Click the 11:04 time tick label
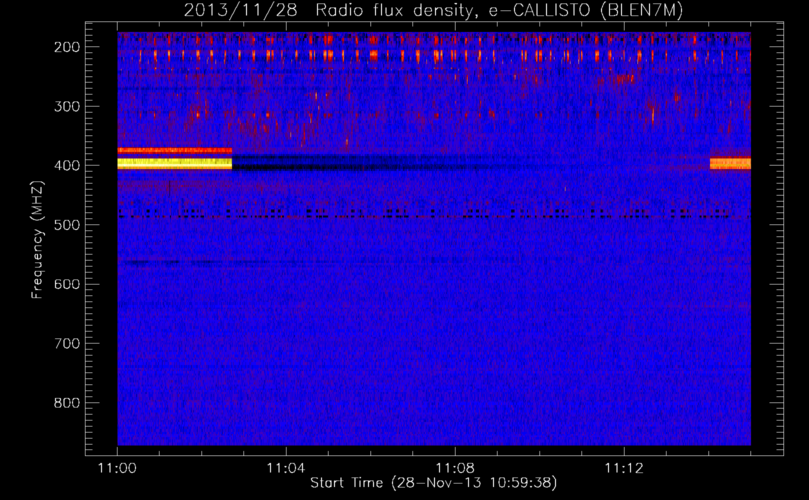This screenshot has height=500, width=809. point(286,468)
